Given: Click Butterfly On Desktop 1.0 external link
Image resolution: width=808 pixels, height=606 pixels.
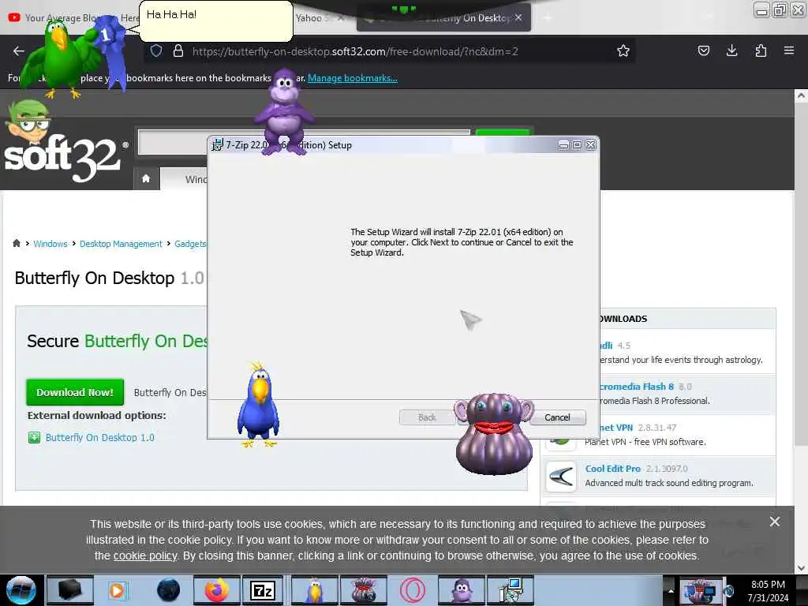Looking at the screenshot, I should (x=100, y=437).
